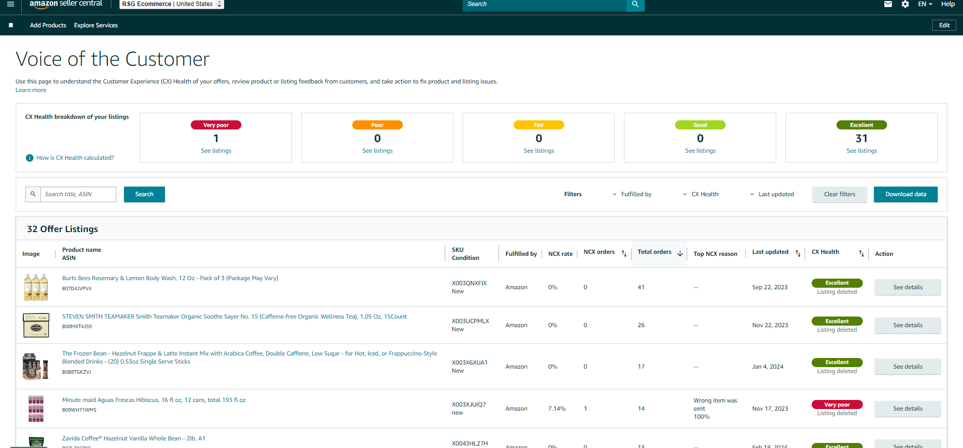See details for The Frozen Bean listing

[908, 367]
